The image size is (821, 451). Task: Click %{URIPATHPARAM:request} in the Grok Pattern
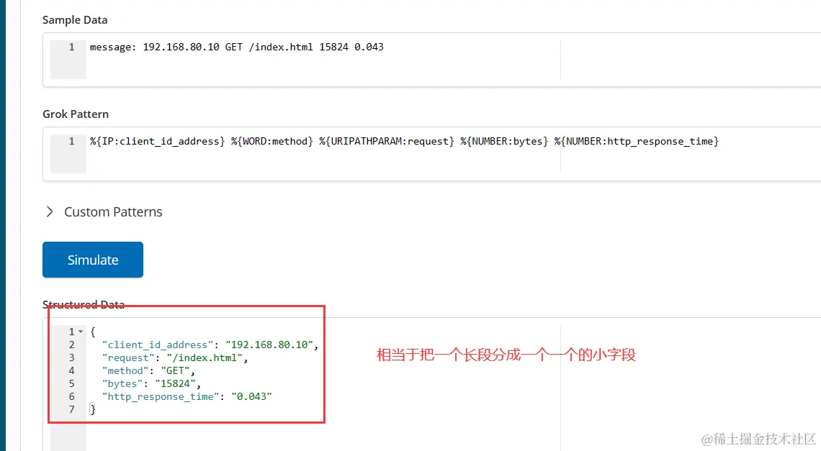(387, 141)
